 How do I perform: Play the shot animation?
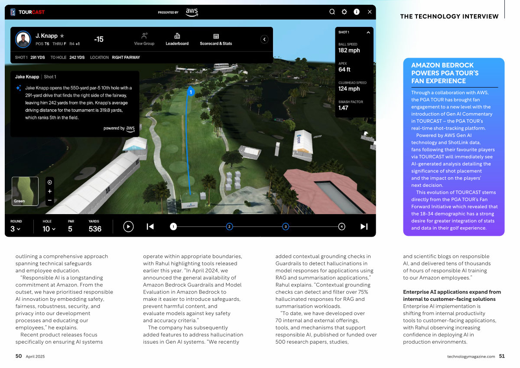coord(128,227)
